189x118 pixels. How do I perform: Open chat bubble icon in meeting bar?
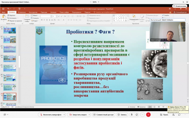point(179,115)
